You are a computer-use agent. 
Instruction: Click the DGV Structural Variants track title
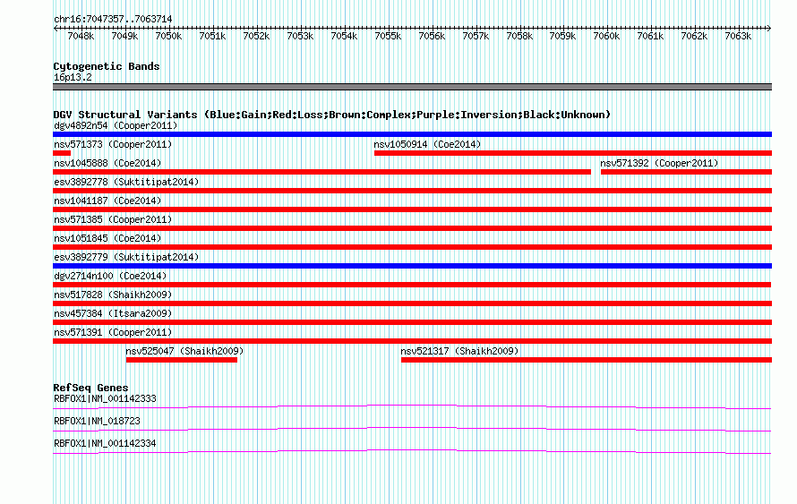coord(332,115)
